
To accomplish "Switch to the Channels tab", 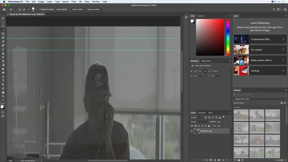I will 202,112.
